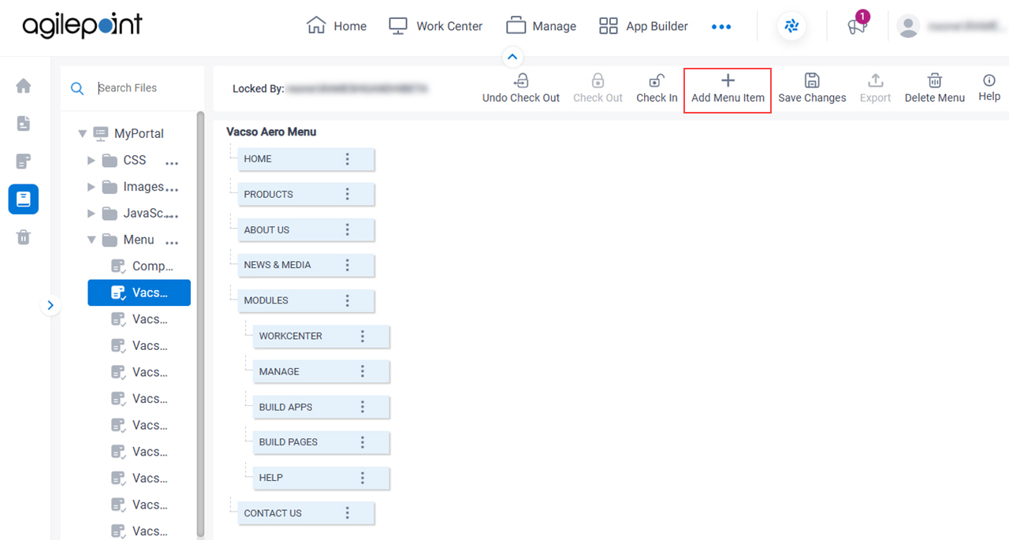This screenshot has height=540, width=1009.
Task: Select the BUILD APPS submenu item
Action: tap(322, 407)
